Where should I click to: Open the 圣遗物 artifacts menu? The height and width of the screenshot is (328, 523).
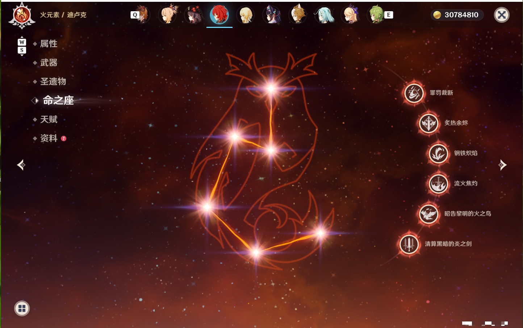[53, 82]
